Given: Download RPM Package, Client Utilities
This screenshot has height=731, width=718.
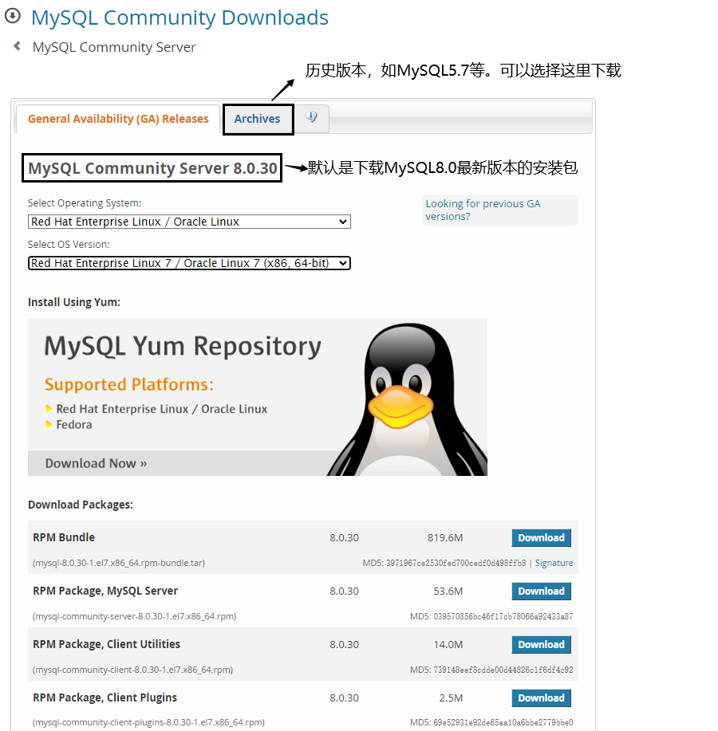Looking at the screenshot, I should (541, 644).
